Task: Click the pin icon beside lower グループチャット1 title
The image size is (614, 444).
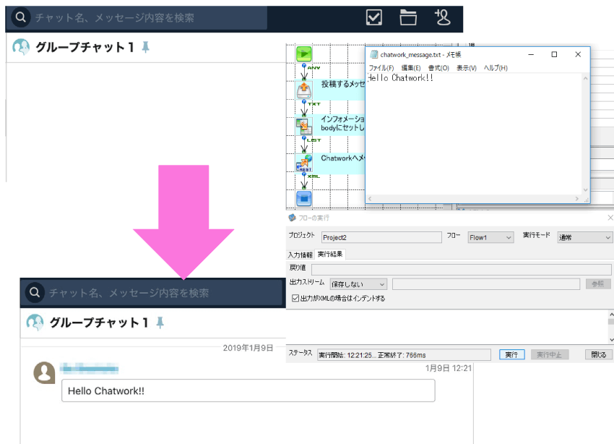Action: 160,323
